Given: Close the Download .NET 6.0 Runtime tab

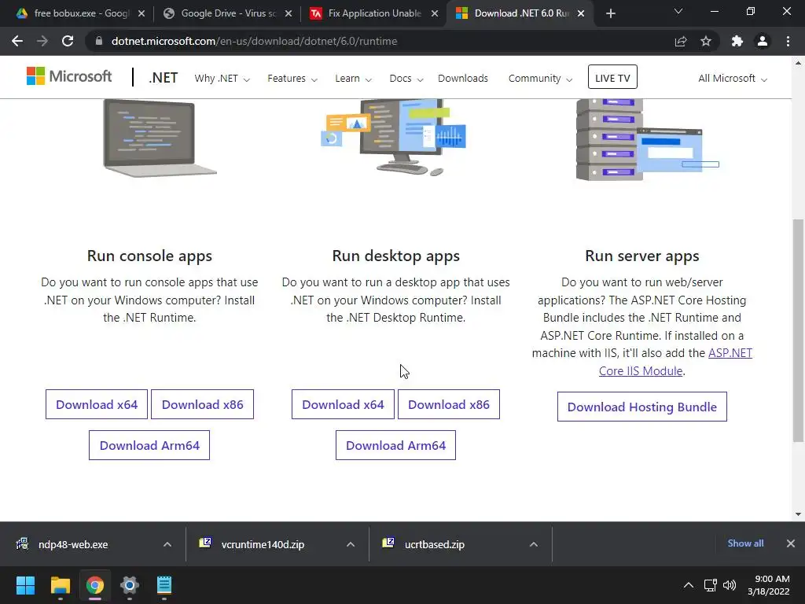Looking at the screenshot, I should tap(581, 13).
